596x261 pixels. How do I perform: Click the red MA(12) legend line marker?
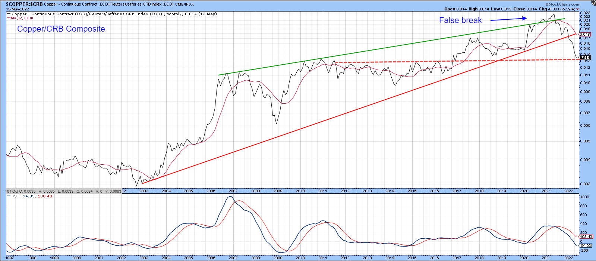[9, 18]
